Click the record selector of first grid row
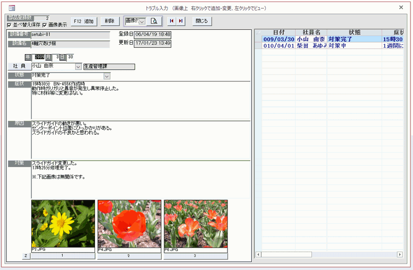This screenshot has height=270, width=413. pos(258,39)
